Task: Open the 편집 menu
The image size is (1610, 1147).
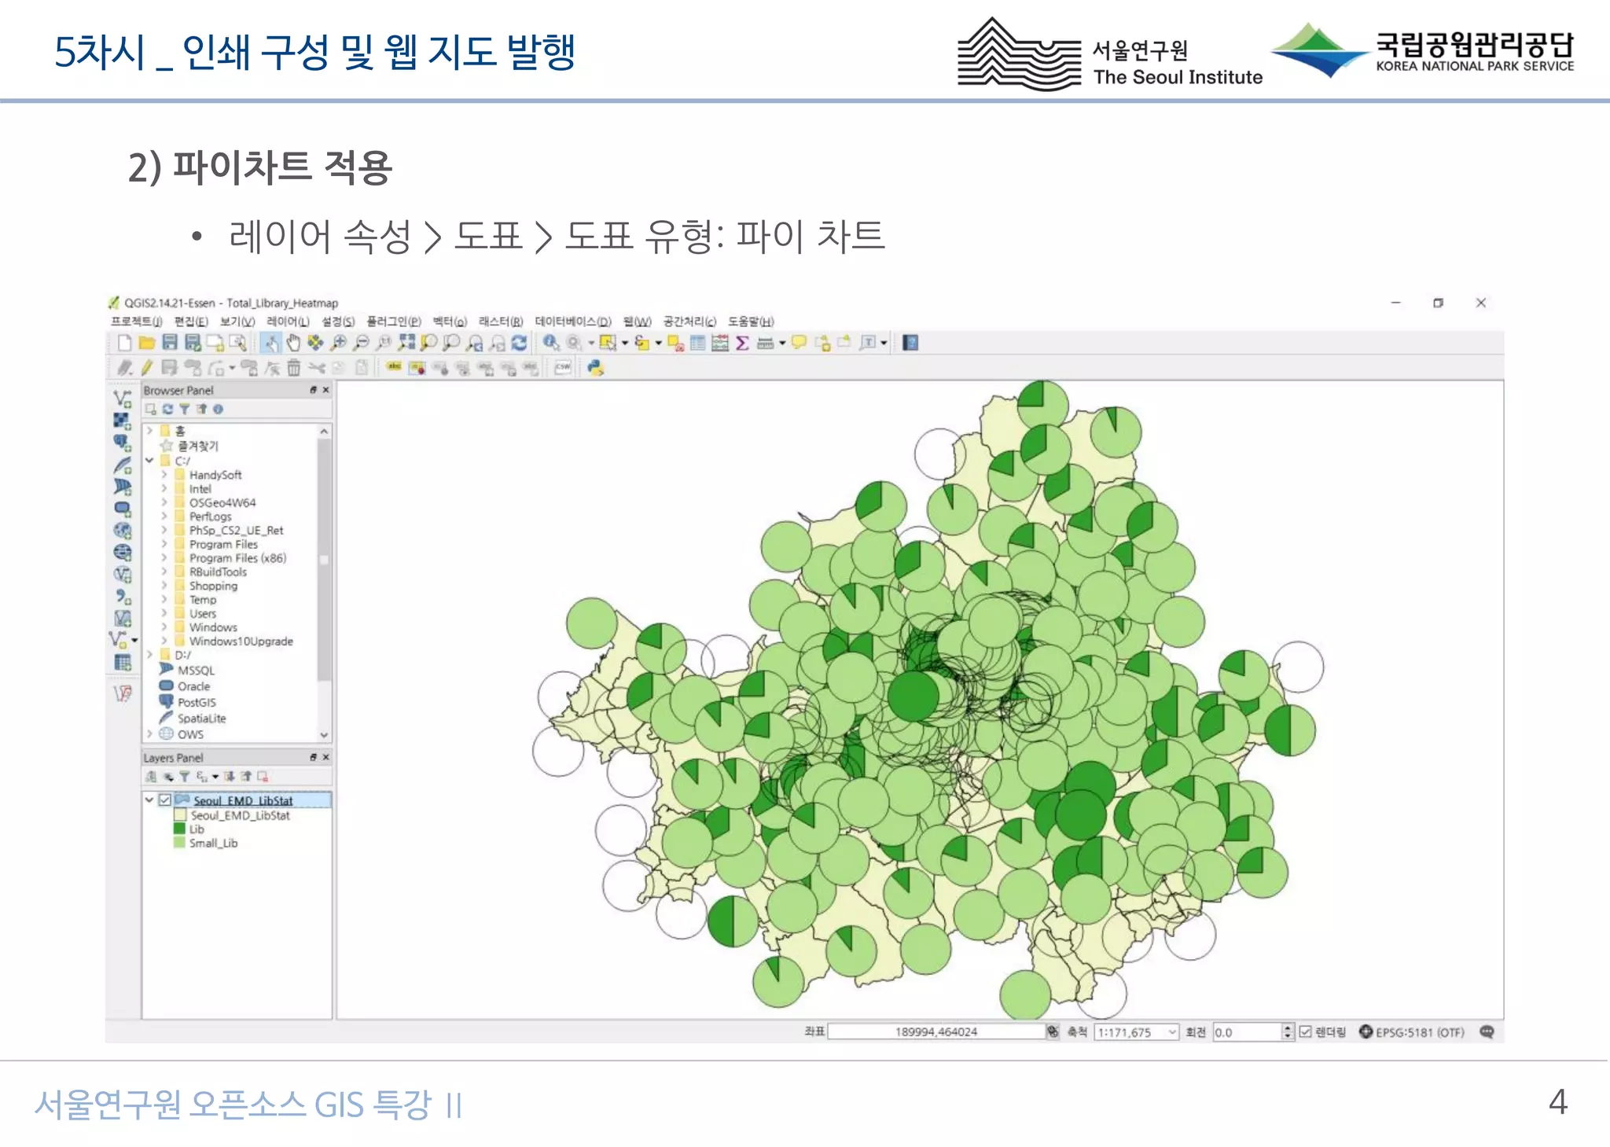Action: (191, 322)
